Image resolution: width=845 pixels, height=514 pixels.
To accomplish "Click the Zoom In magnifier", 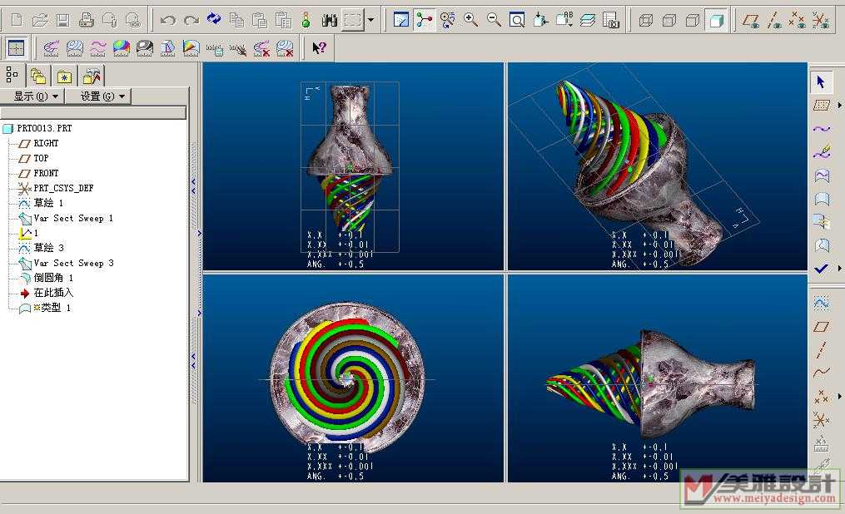I will pos(470,21).
